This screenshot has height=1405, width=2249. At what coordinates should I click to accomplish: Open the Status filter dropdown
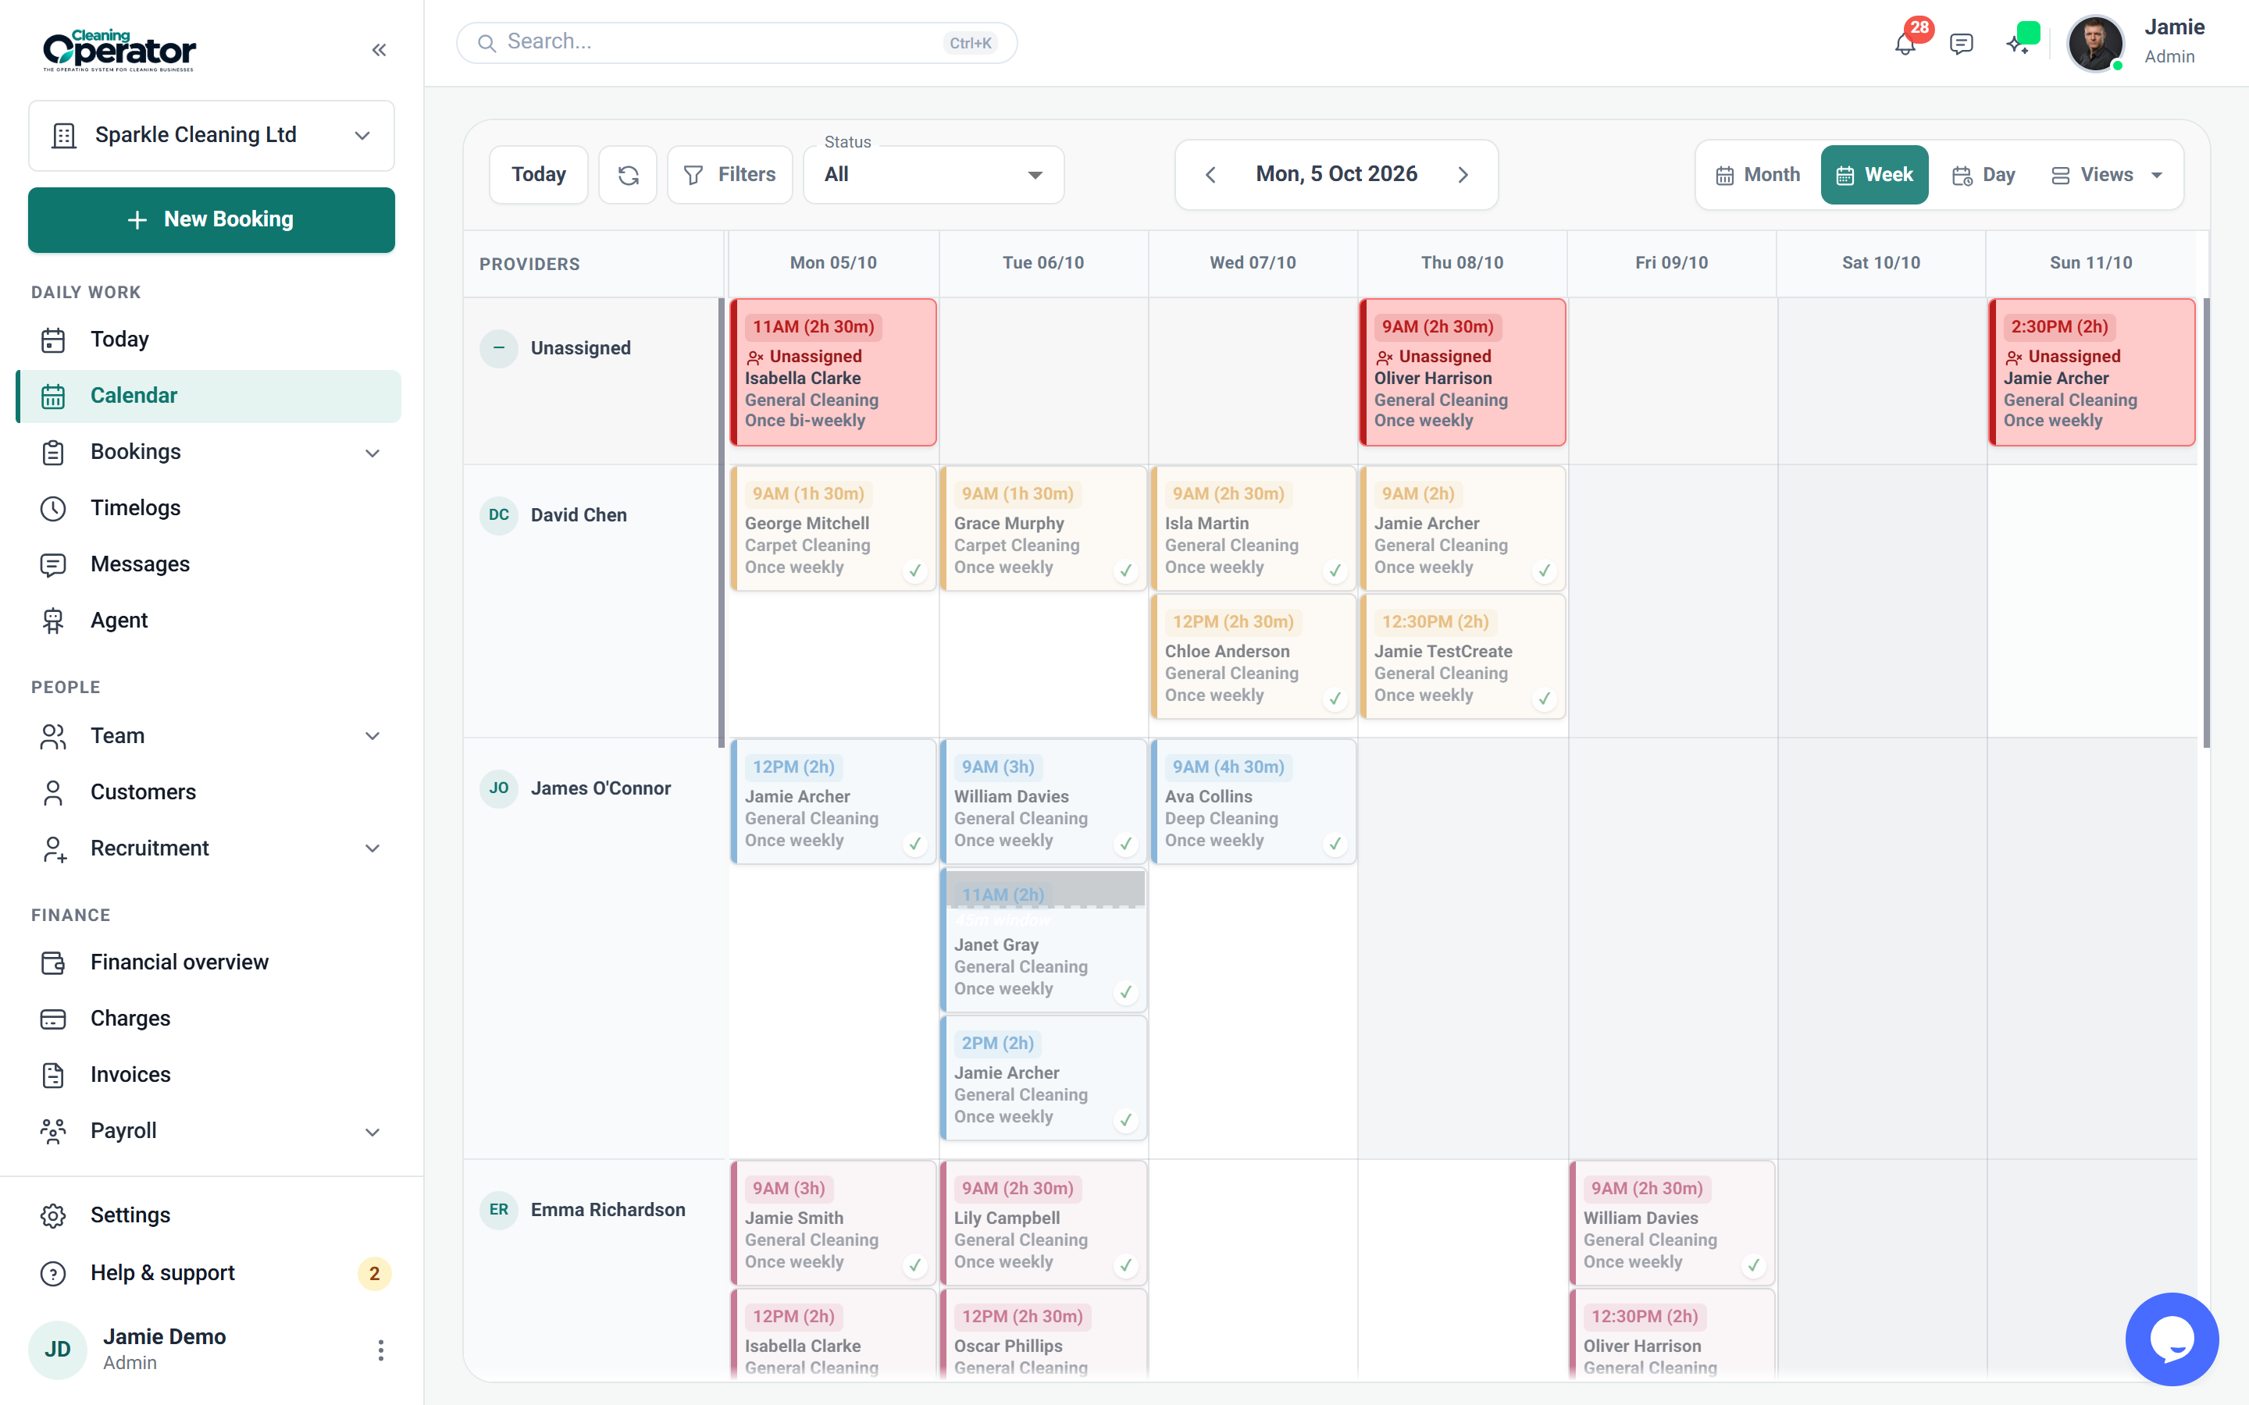click(x=934, y=175)
